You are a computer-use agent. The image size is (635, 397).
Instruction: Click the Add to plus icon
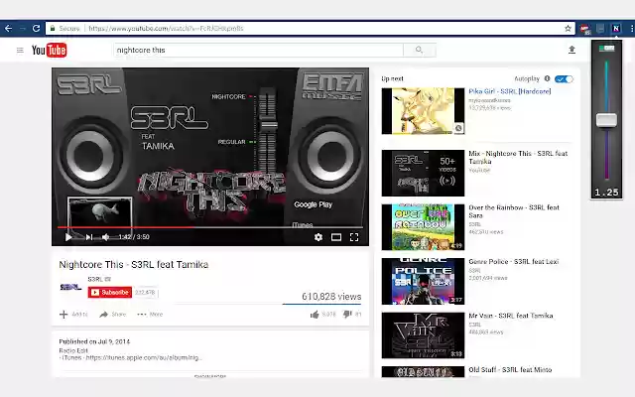[63, 315]
